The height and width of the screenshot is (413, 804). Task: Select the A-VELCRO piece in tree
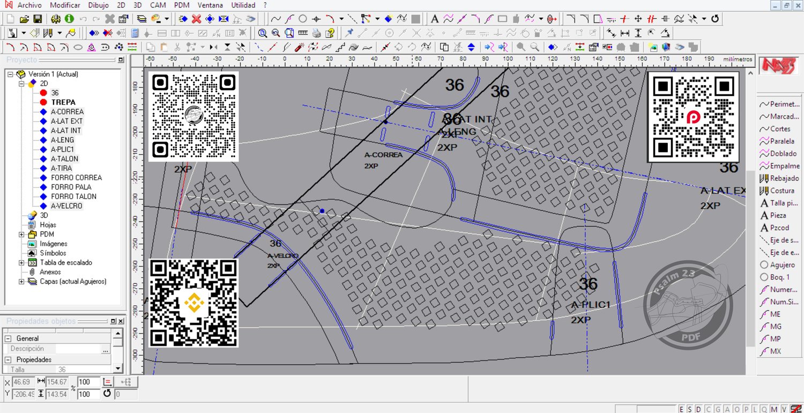tap(67, 205)
